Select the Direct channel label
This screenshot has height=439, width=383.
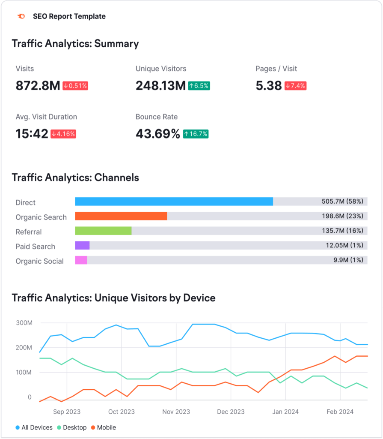coord(25,202)
